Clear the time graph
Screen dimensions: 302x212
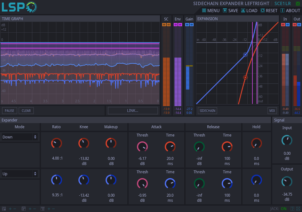pyautogui.click(x=26, y=111)
